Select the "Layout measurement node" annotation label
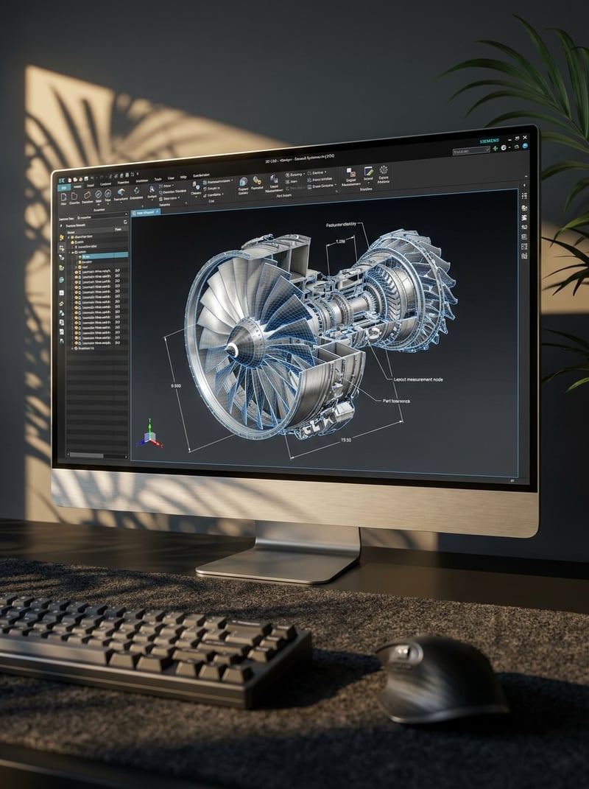The width and height of the screenshot is (589, 789). pos(418,379)
